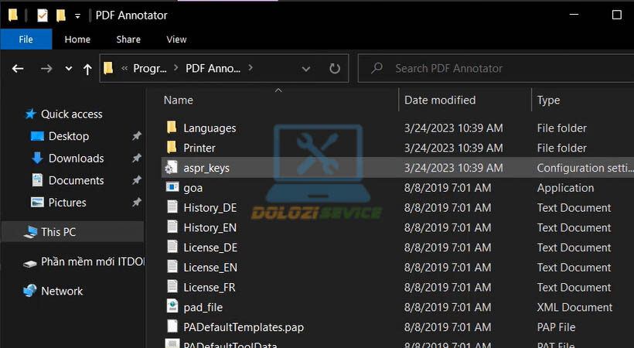Click the This PC computer icon
Viewport: 634px width, 348px height.
(30, 232)
